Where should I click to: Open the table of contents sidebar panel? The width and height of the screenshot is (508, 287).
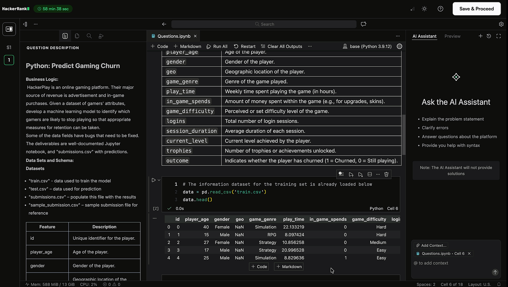tap(65, 36)
